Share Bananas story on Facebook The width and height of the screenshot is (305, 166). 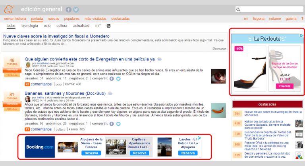click(112, 124)
